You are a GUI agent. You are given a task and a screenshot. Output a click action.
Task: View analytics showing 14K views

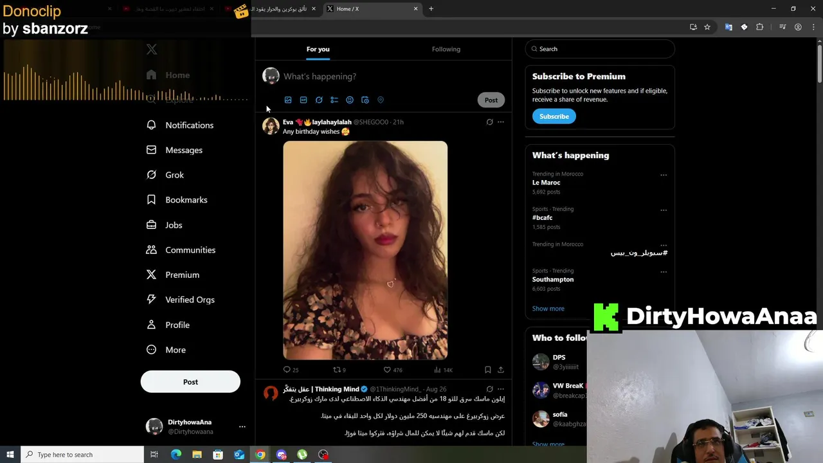coord(443,370)
